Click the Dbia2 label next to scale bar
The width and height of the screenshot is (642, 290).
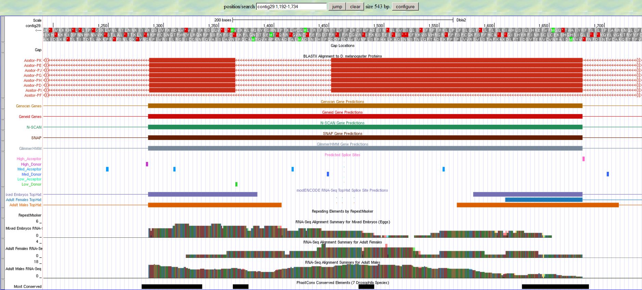coord(461,20)
